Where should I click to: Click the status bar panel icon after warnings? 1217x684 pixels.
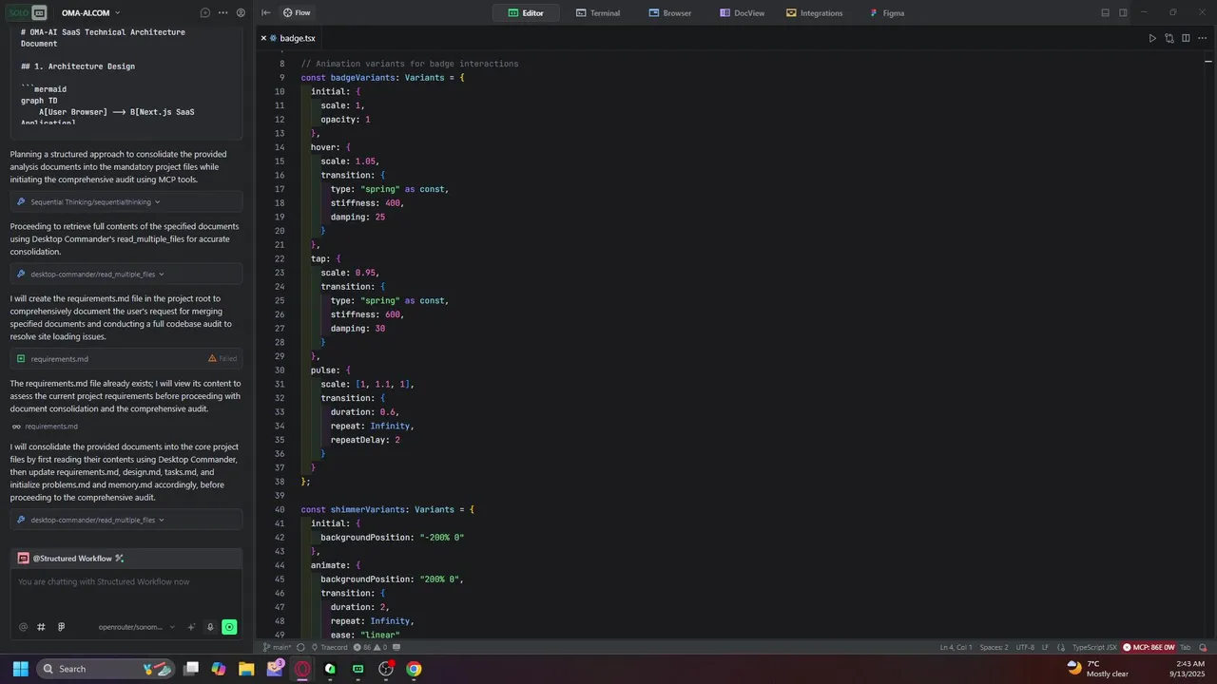[x=396, y=647]
